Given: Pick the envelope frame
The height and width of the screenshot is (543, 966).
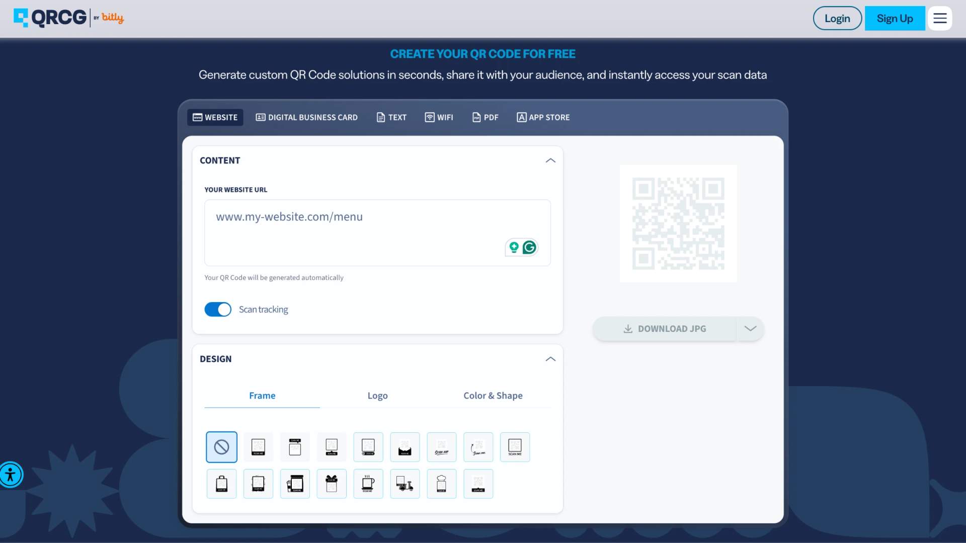Looking at the screenshot, I should point(405,447).
